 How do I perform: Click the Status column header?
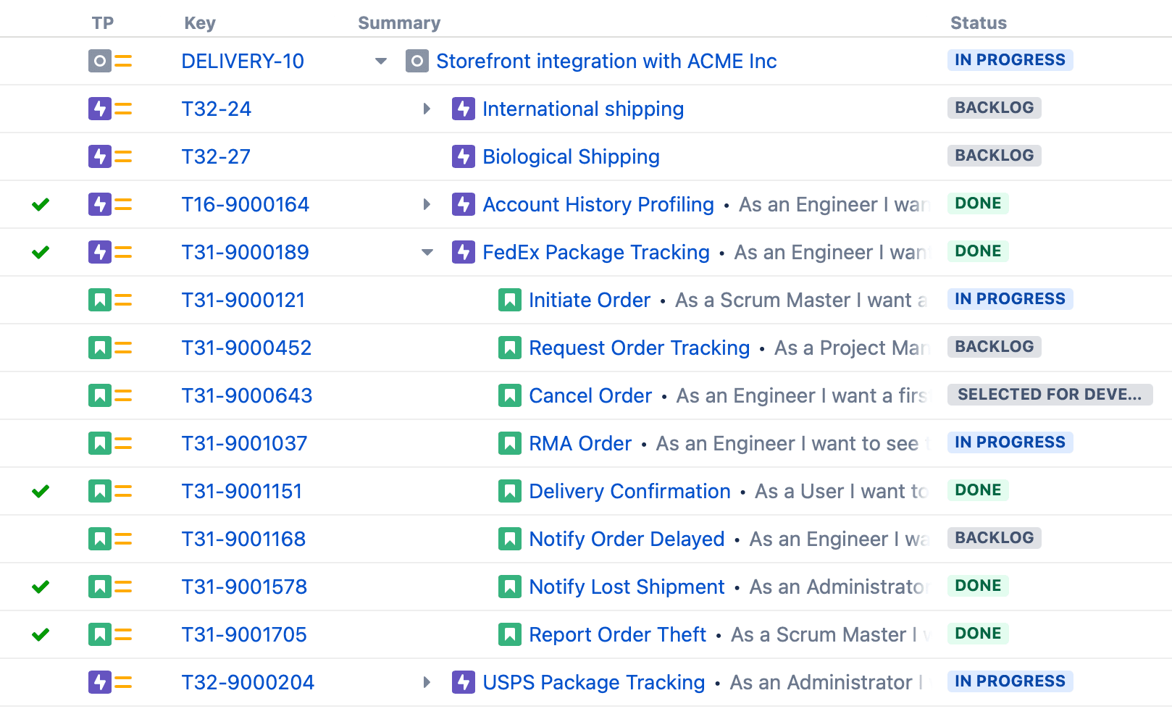coord(978,23)
